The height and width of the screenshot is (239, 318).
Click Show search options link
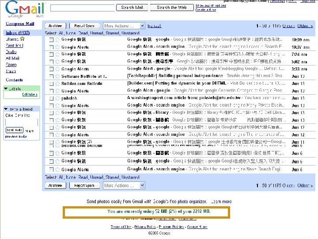pyautogui.click(x=211, y=5)
